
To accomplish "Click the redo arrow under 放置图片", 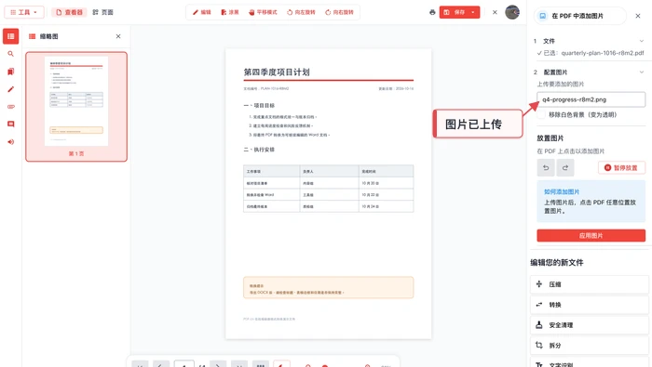I will click(x=565, y=167).
